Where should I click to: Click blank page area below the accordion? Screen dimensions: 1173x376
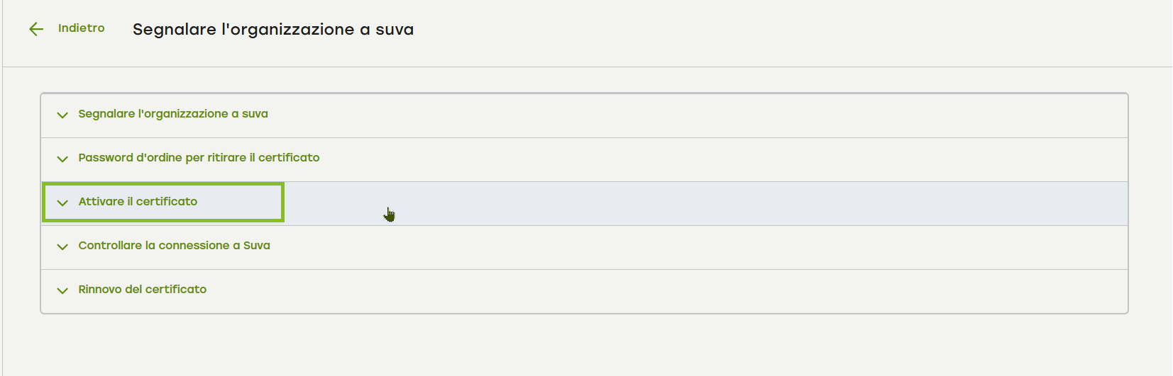[x=568, y=347]
